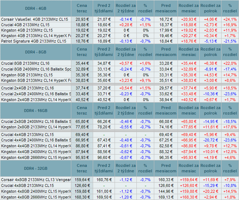Select product name "Crucial 4x4GB 2133MHz CL15"
The height and width of the screenshot is (200, 239).
click(27, 135)
